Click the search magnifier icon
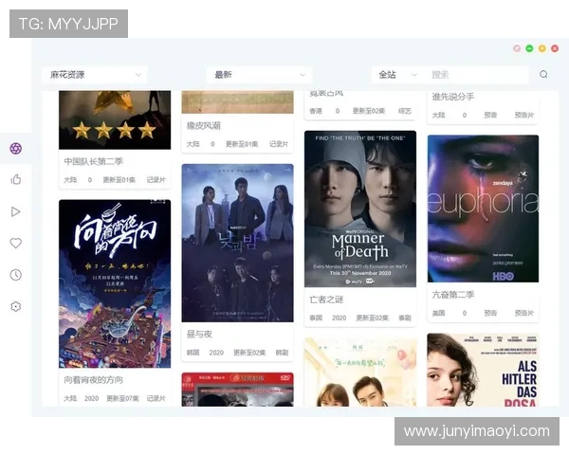The height and width of the screenshot is (455, 569). pyautogui.click(x=543, y=74)
